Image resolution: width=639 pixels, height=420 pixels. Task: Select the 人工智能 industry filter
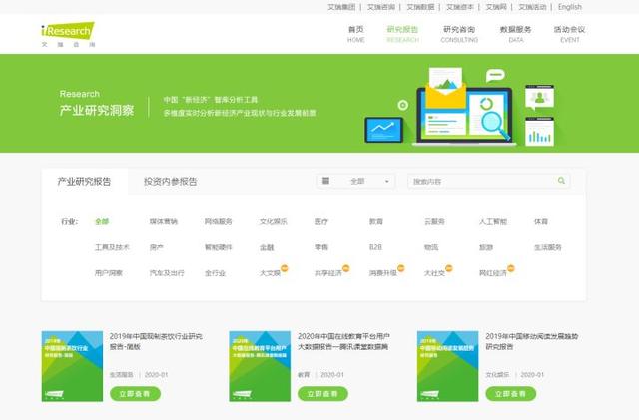(x=492, y=221)
